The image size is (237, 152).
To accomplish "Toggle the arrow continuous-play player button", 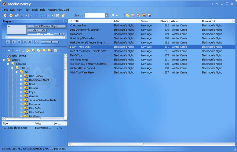I will click(x=55, y=42).
